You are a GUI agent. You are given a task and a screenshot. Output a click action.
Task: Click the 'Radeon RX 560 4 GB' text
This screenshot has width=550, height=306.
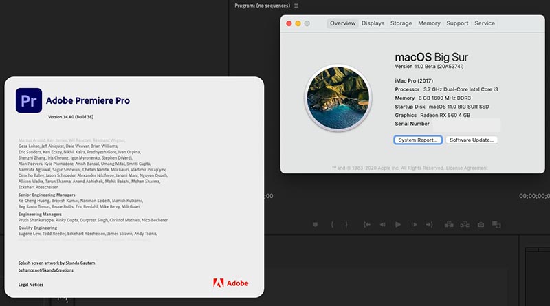click(x=445, y=115)
